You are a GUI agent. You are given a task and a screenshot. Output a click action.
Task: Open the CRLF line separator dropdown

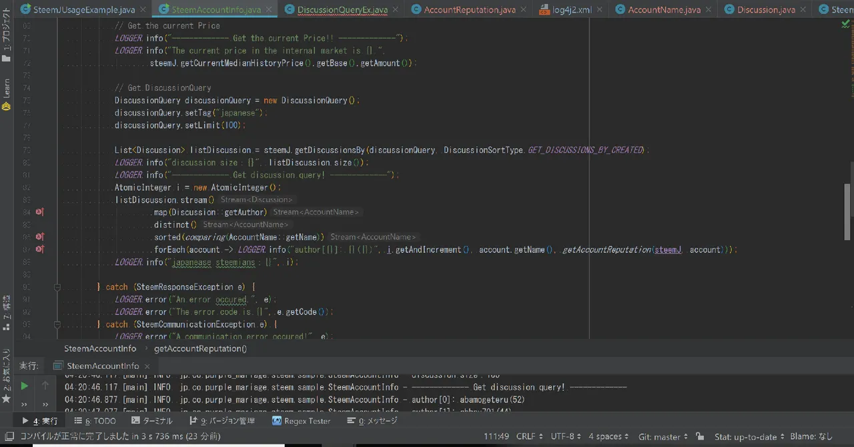tap(530, 436)
